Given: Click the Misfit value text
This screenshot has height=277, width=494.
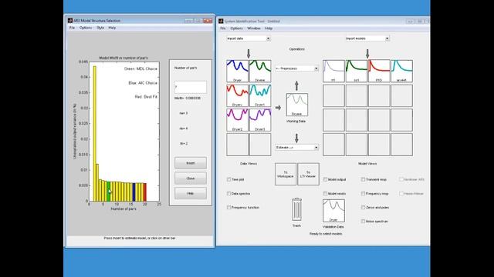Looking at the screenshot, I should (x=188, y=98).
